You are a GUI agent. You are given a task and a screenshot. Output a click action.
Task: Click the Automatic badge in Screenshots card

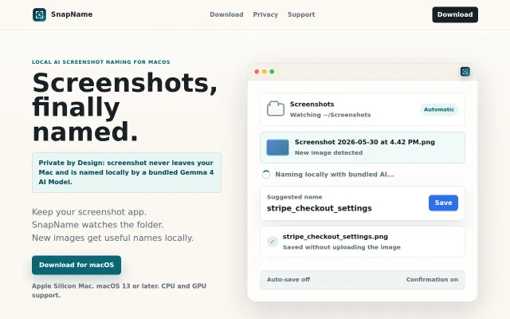439,109
